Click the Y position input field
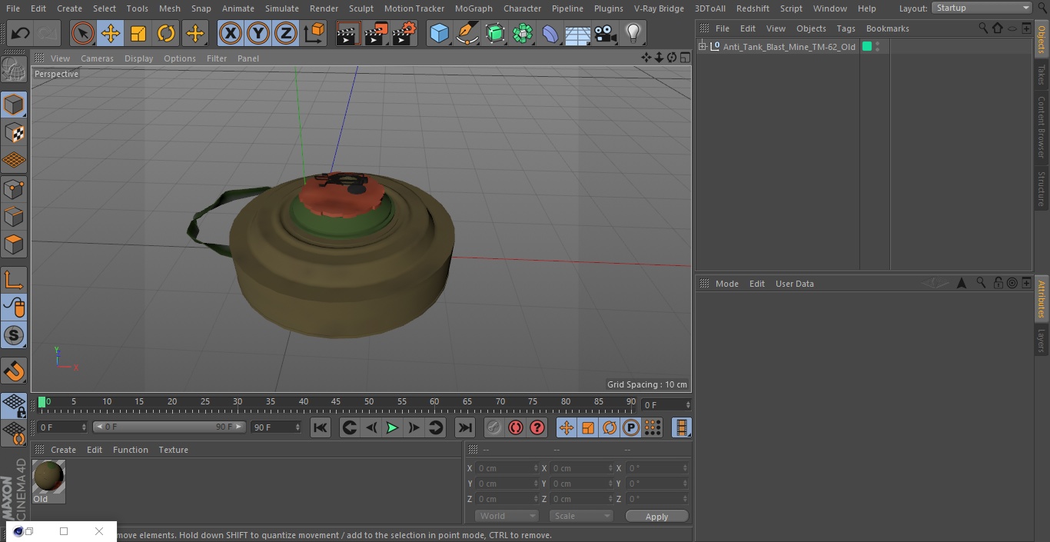The image size is (1050, 542). [x=507, y=484]
